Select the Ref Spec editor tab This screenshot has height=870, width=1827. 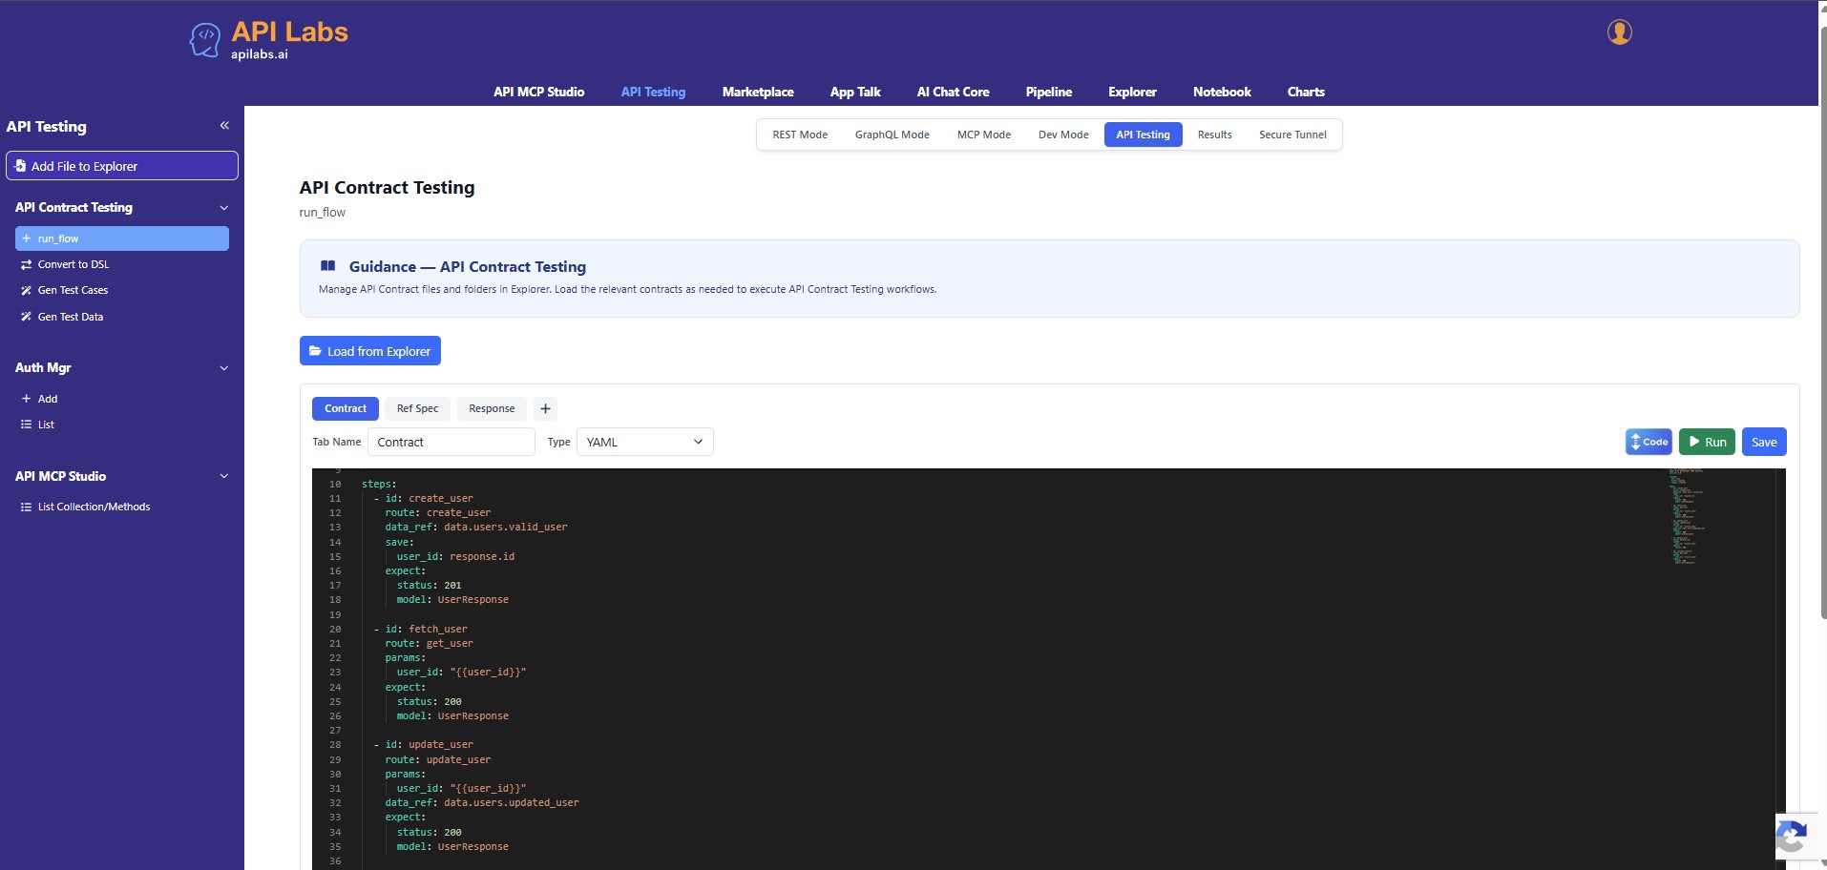click(x=418, y=408)
